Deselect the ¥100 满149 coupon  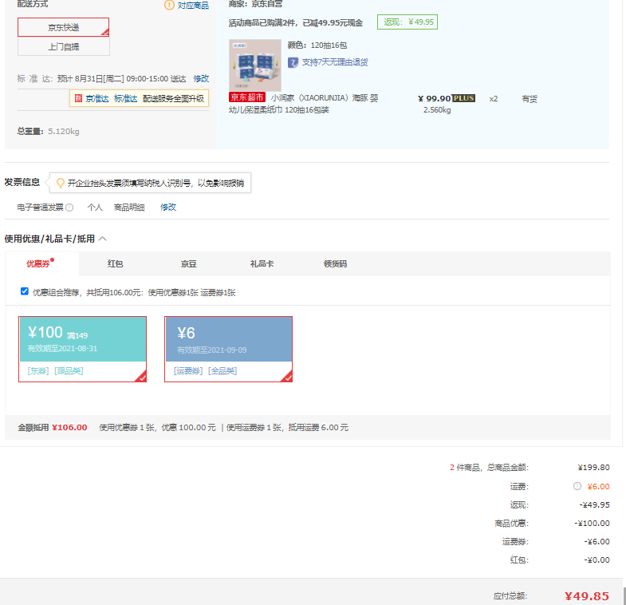point(83,350)
